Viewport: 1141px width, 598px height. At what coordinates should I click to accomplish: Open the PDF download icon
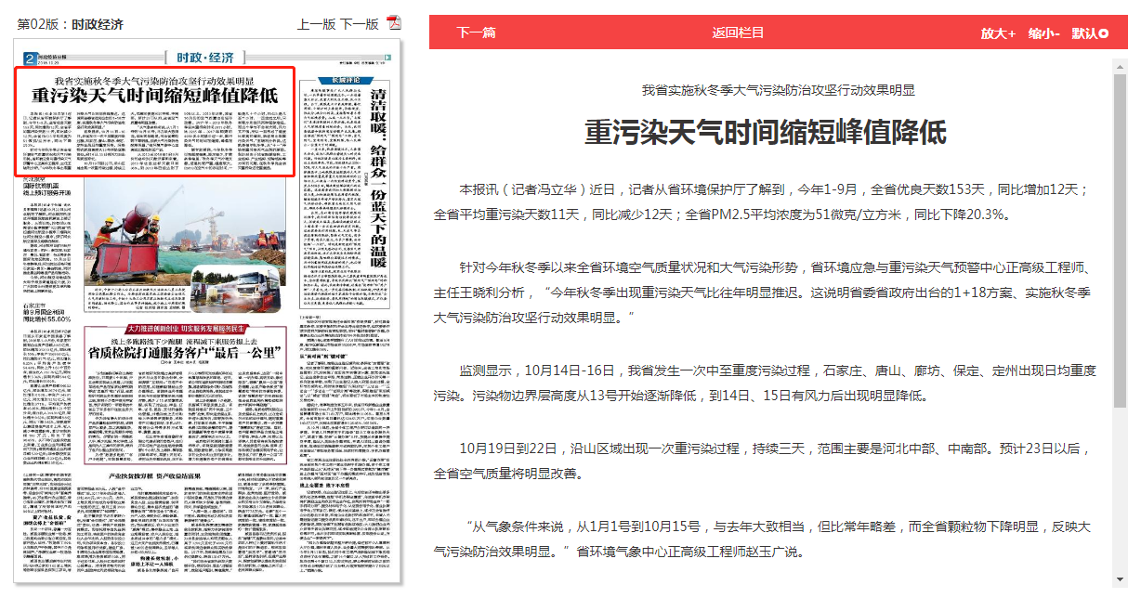394,23
